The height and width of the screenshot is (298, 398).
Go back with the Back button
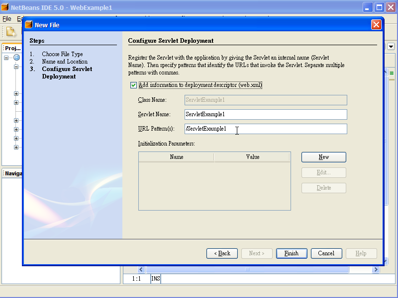[x=222, y=253]
